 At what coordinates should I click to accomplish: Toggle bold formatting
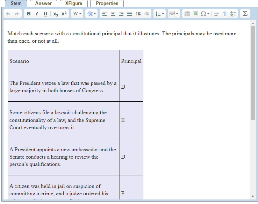pyautogui.click(x=29, y=14)
